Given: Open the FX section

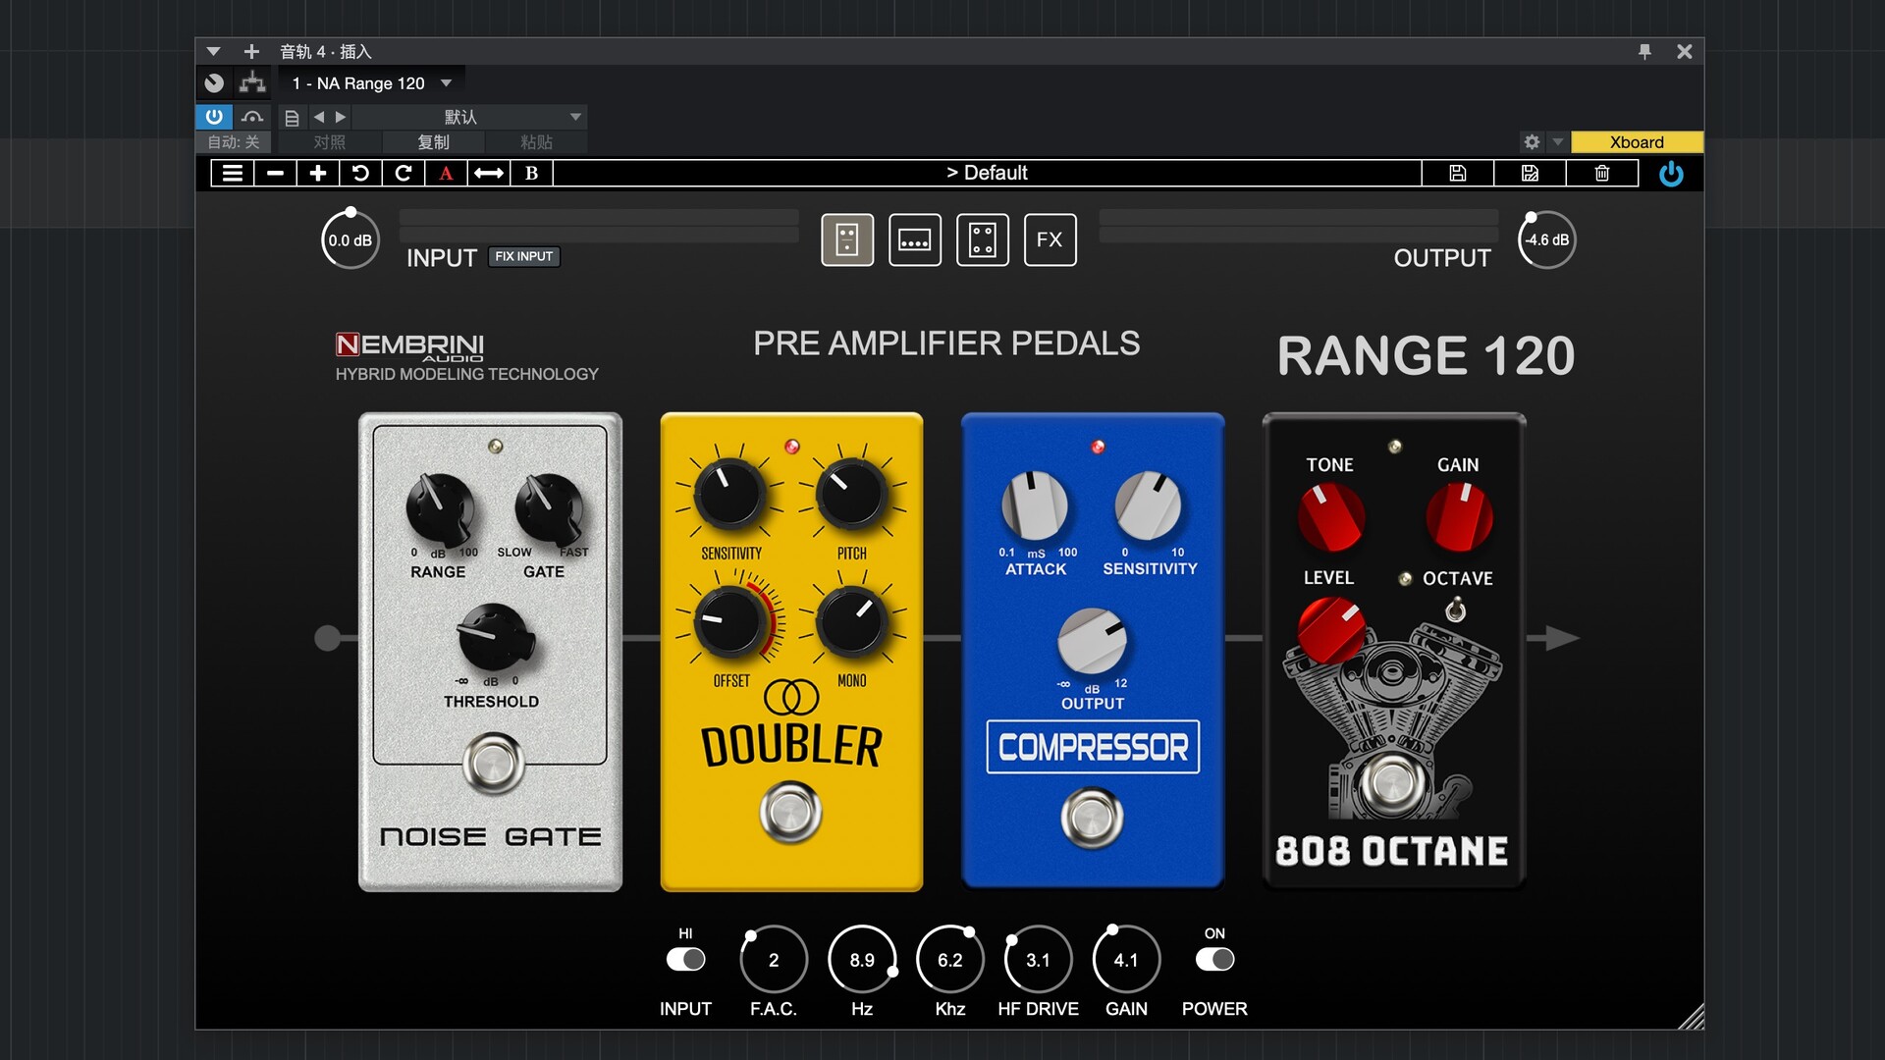Looking at the screenshot, I should click(1050, 239).
